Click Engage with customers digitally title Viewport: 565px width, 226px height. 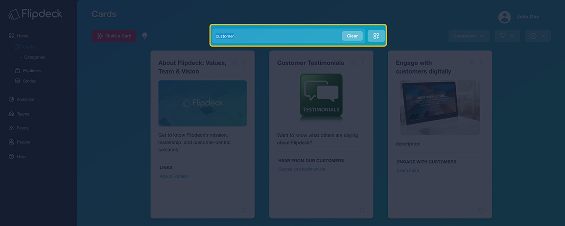tap(424, 67)
